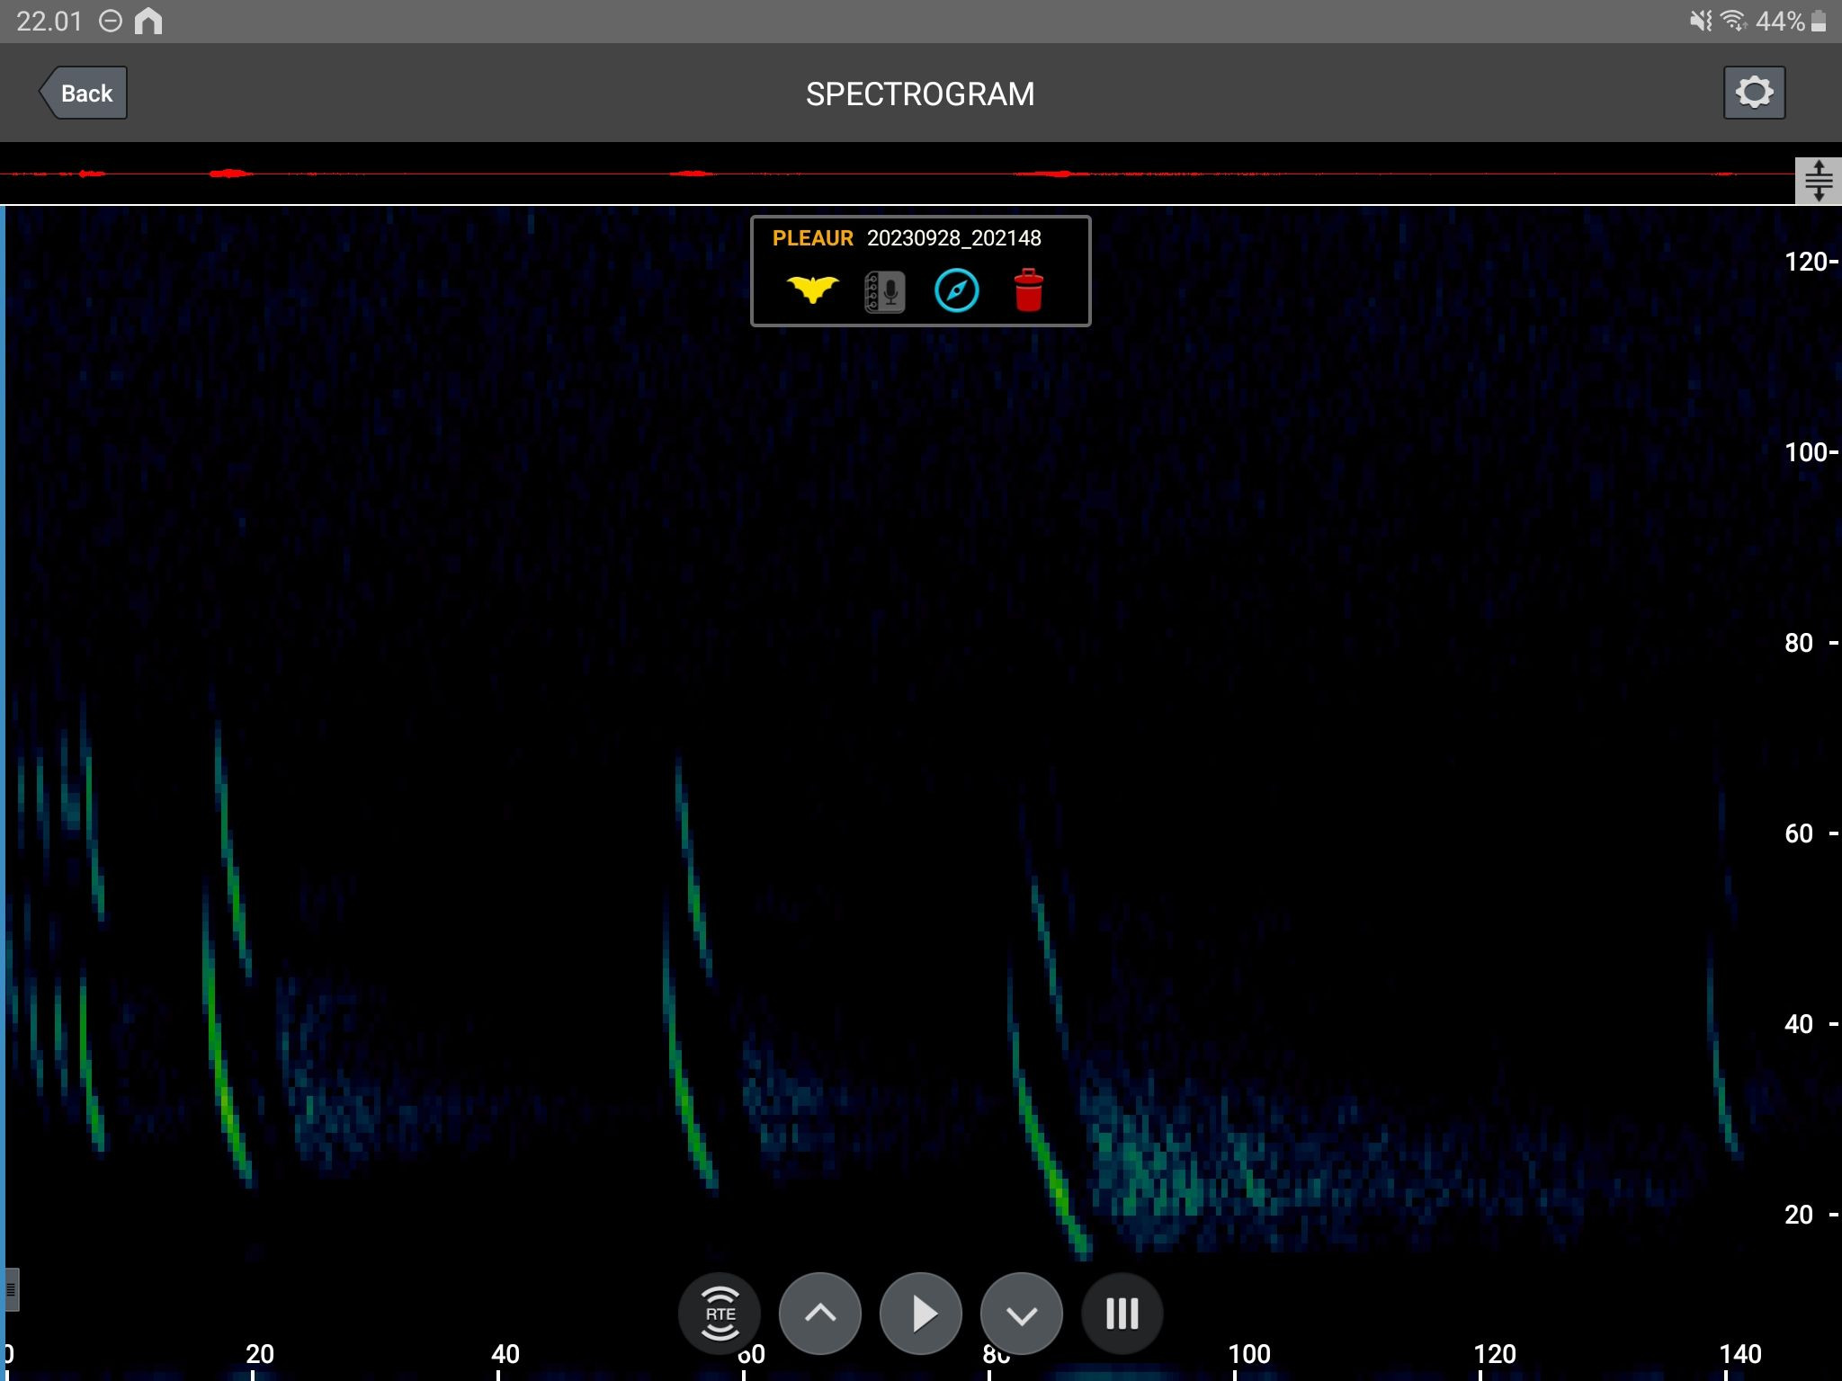Screen dimensions: 1842x1381
Task: Tap the left edge scroll handle
Action: tap(10, 1290)
